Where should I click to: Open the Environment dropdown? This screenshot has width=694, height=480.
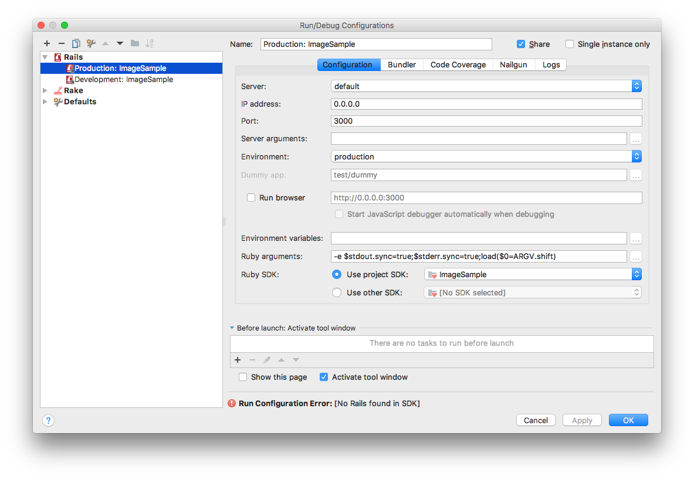[637, 156]
